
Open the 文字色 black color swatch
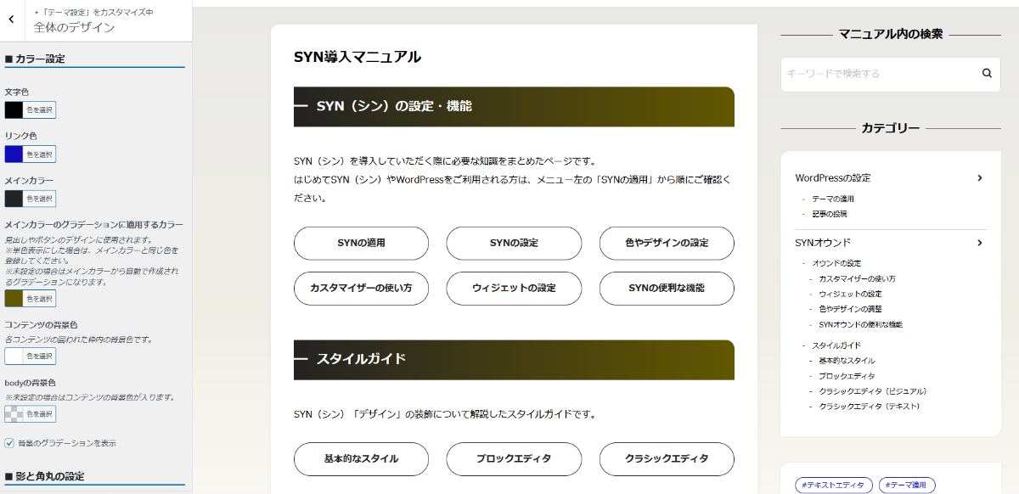click(14, 109)
